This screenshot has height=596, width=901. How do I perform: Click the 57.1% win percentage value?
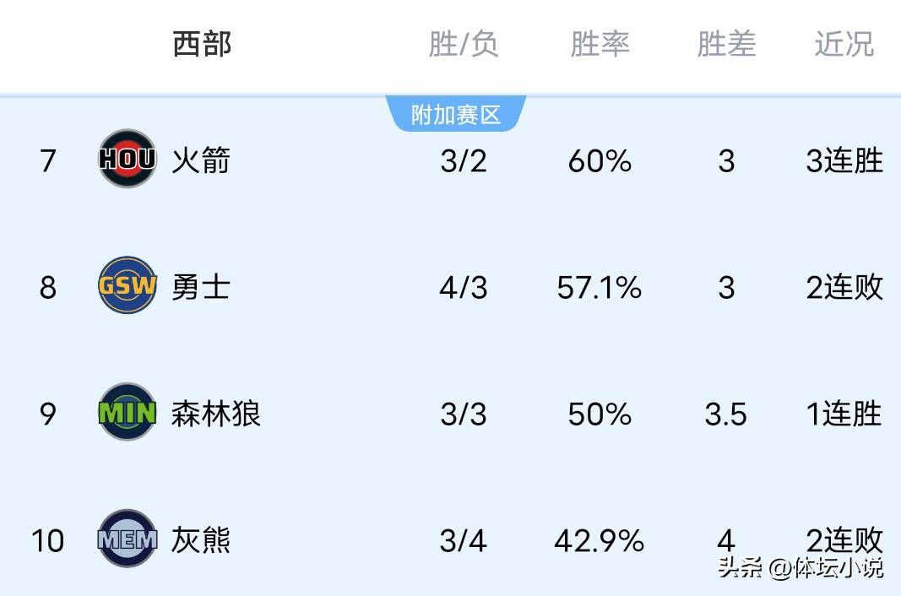point(599,287)
